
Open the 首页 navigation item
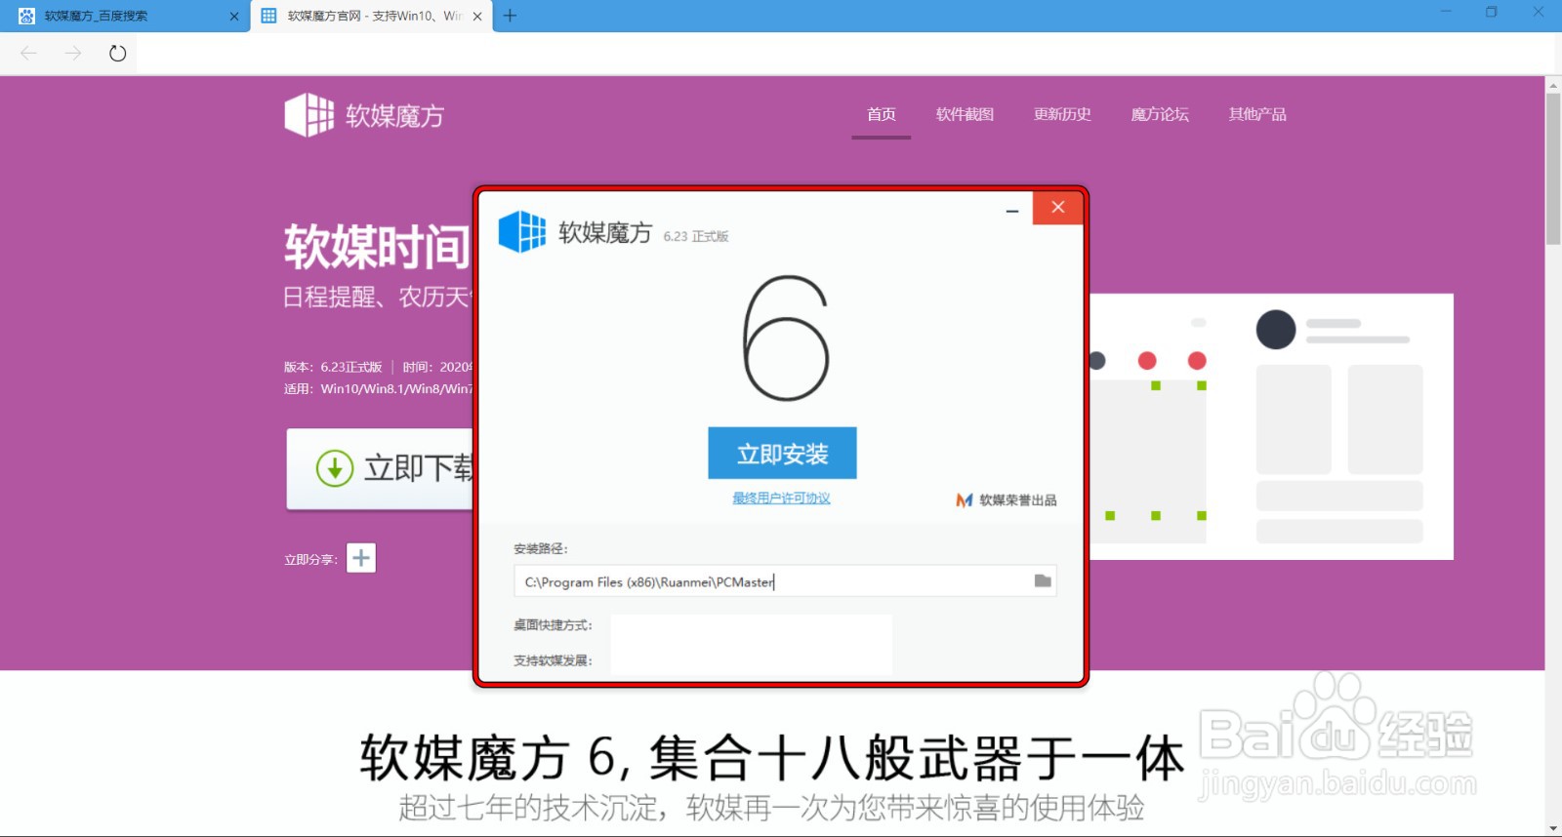tap(882, 114)
